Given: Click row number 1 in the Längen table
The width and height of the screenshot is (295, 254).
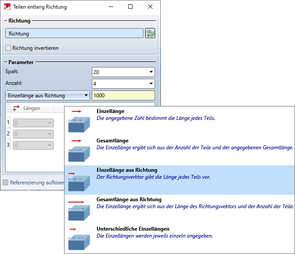Looking at the screenshot, I should pos(8,122).
